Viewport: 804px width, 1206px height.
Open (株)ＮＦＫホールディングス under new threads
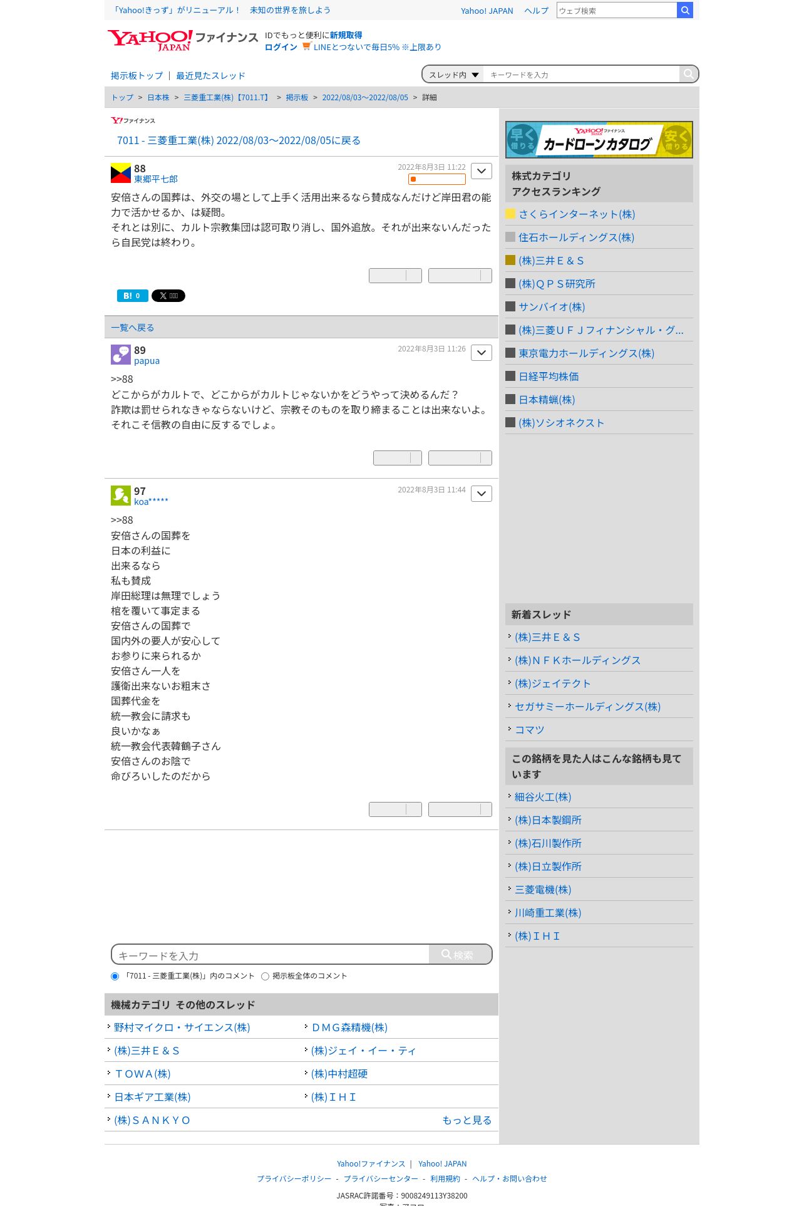click(x=577, y=660)
